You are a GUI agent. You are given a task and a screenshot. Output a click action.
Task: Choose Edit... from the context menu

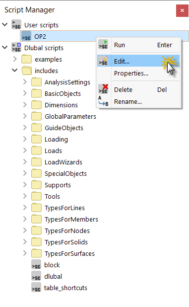point(138,61)
